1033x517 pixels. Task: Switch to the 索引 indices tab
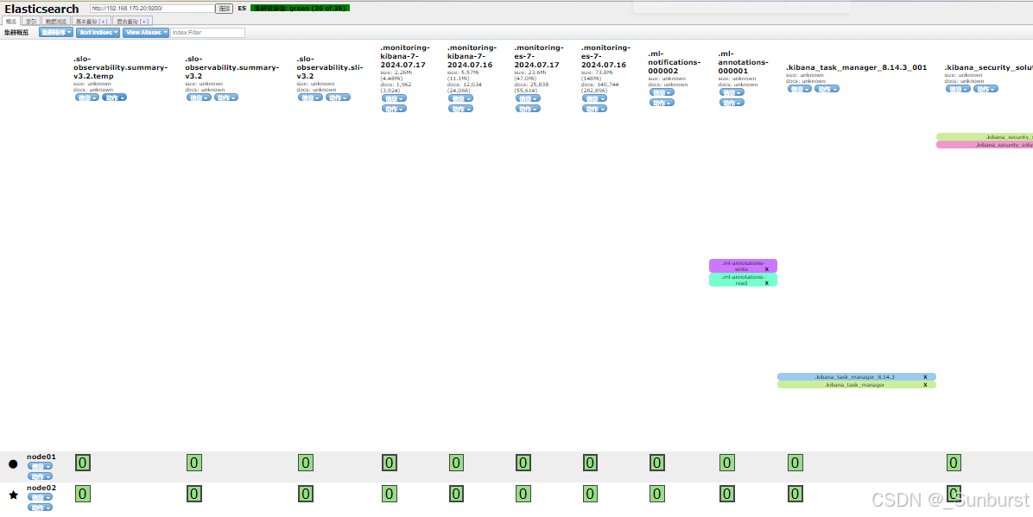31,21
